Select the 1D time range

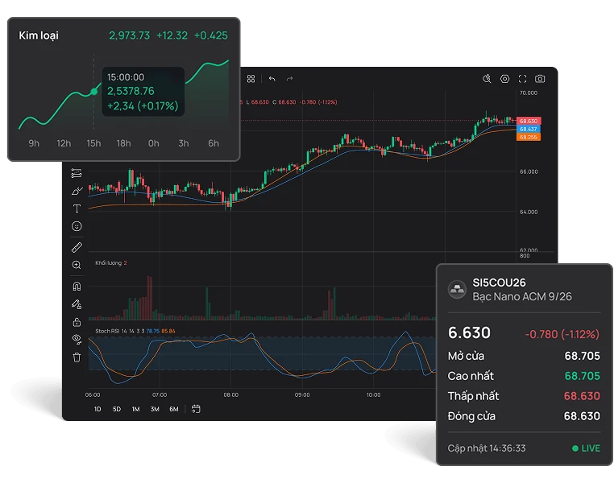point(97,409)
